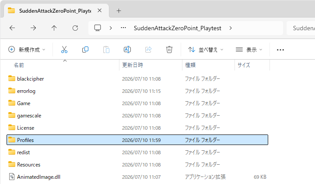This screenshot has width=315, height=184.
Task: Click the redist folder icon
Action: click(12, 152)
